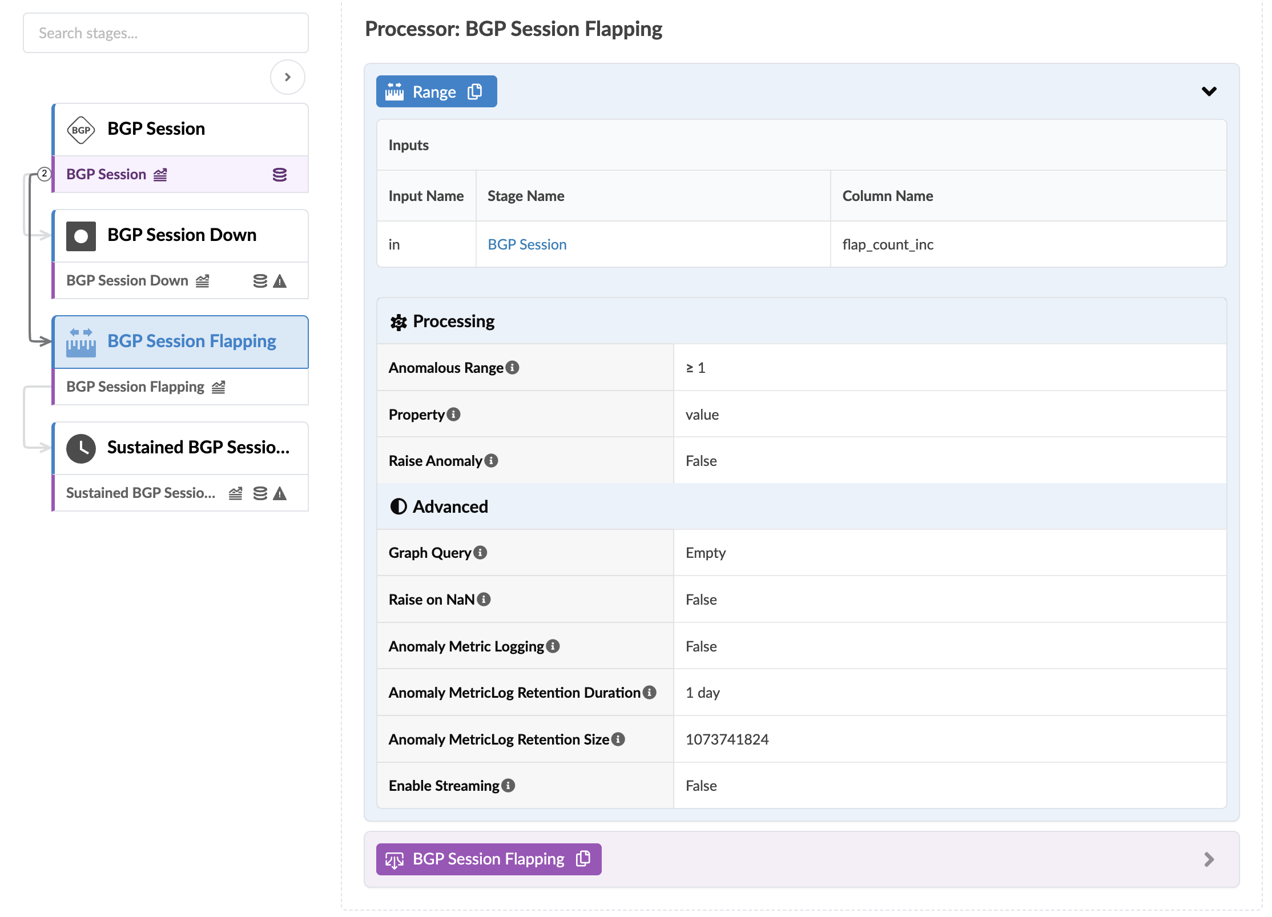Click chart icon beside BGP Session Flapping stage
The image size is (1272, 917).
point(218,387)
